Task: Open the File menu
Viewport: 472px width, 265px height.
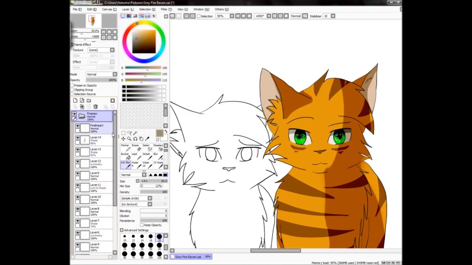Action: [x=77, y=9]
